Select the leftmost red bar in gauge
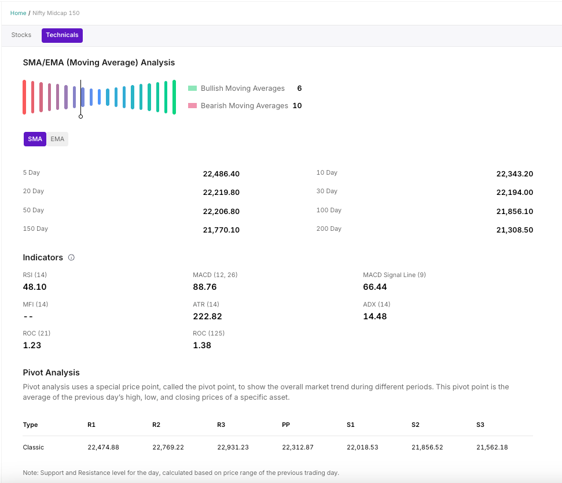This screenshot has width=562, height=483. [x=24, y=97]
